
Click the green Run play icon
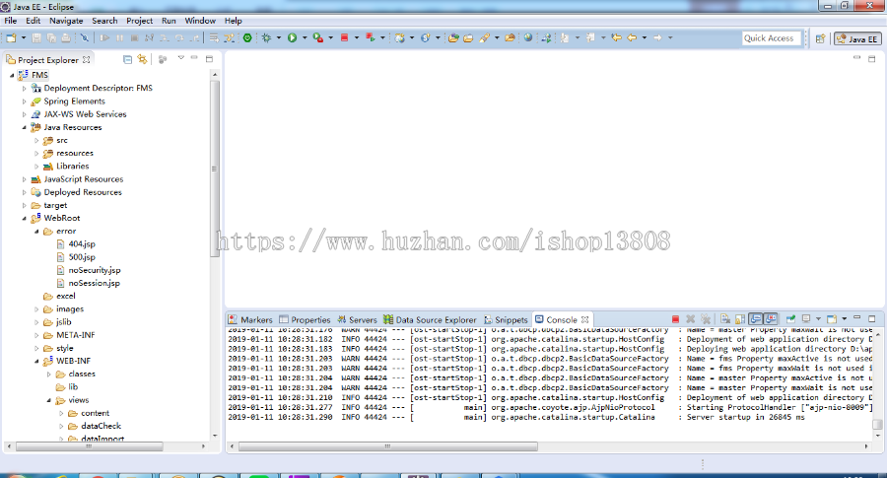[x=292, y=37]
